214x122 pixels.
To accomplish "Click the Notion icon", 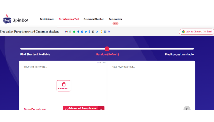I will (93, 32).
